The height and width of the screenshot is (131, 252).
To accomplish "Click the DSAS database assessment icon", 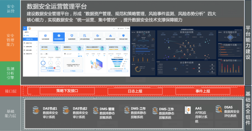I will click(219, 109).
